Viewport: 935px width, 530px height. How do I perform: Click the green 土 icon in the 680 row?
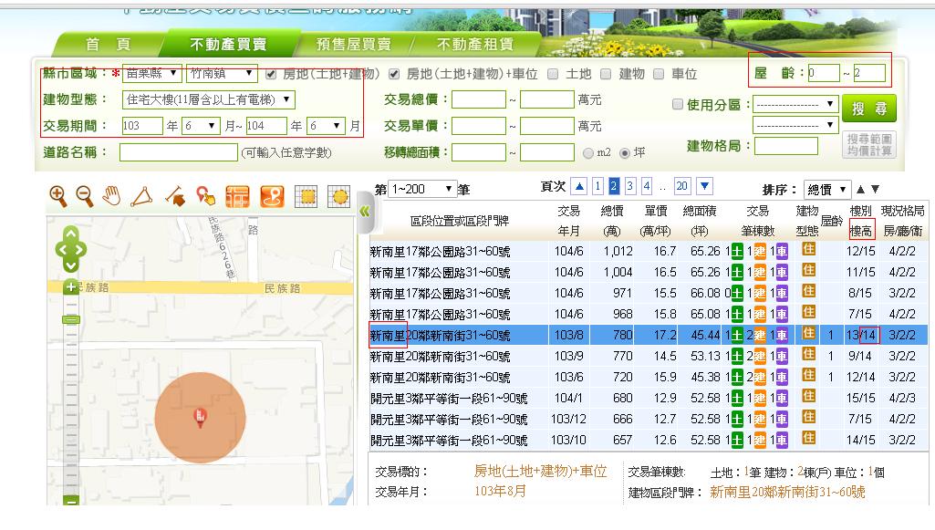point(737,399)
